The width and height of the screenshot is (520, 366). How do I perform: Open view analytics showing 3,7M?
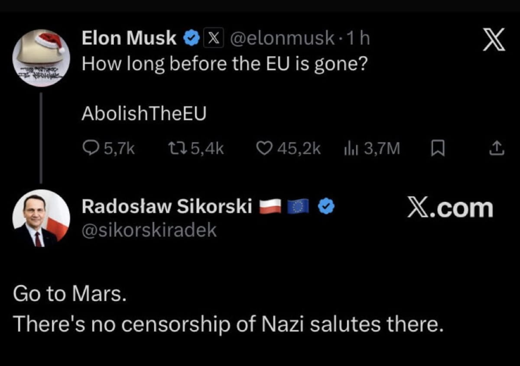(349, 149)
